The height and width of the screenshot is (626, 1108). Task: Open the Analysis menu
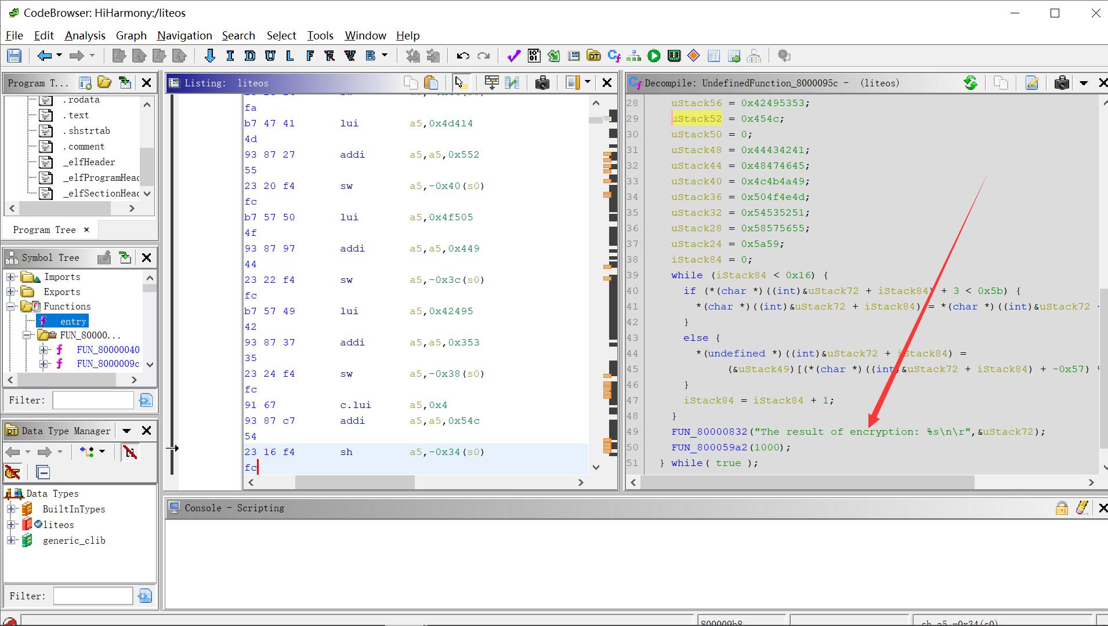pyautogui.click(x=85, y=35)
